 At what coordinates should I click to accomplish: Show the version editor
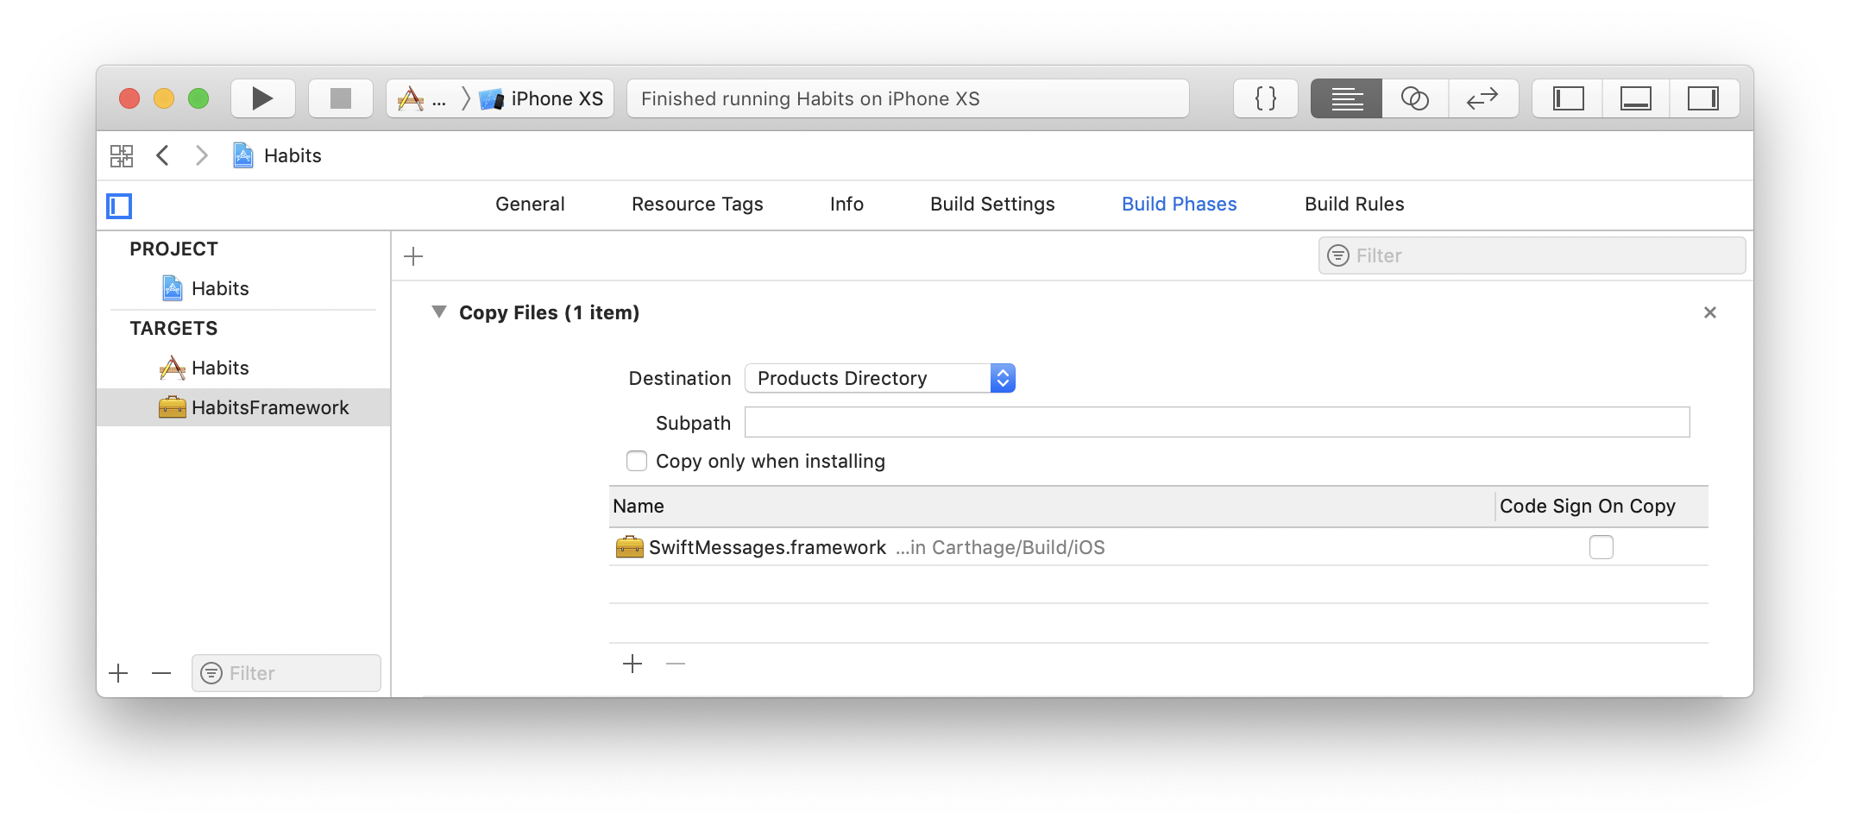[1483, 98]
